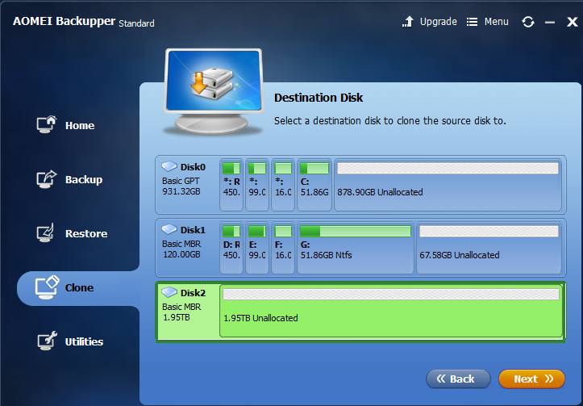
Task: Open the Home section icon
Action: pyautogui.click(x=47, y=124)
